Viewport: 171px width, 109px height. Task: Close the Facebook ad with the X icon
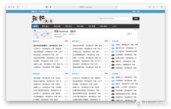click(x=137, y=30)
